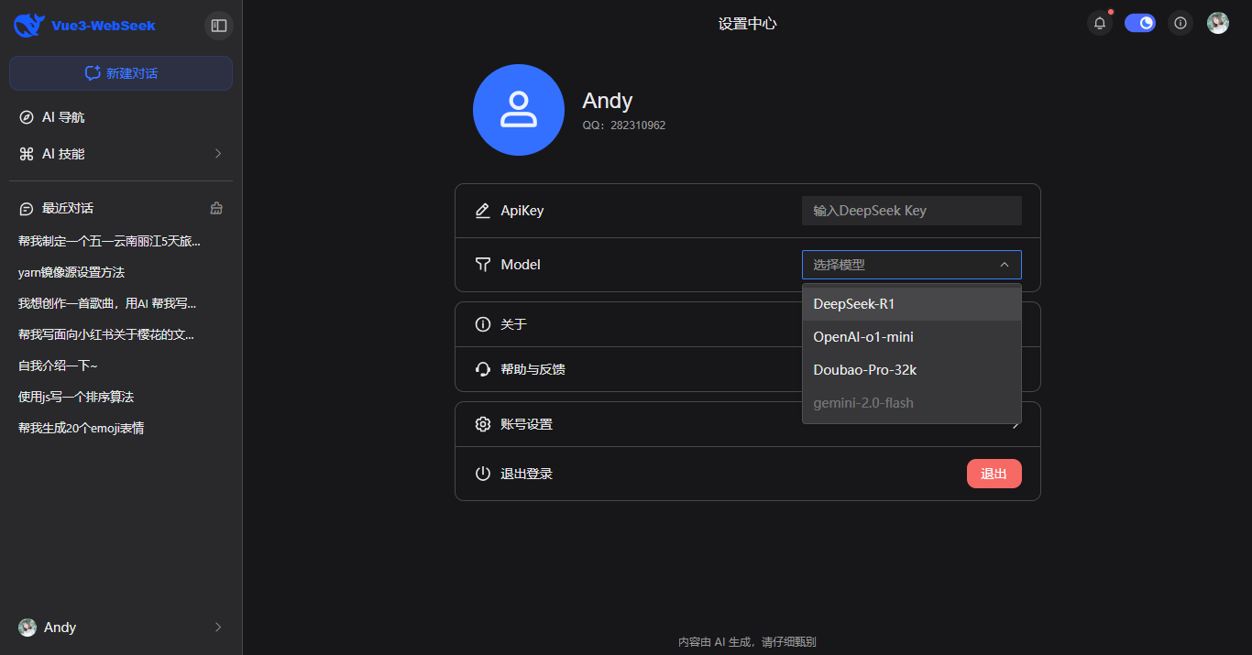Select Doubao-Pro-32k model option
Image resolution: width=1252 pixels, height=655 pixels.
[x=912, y=370]
